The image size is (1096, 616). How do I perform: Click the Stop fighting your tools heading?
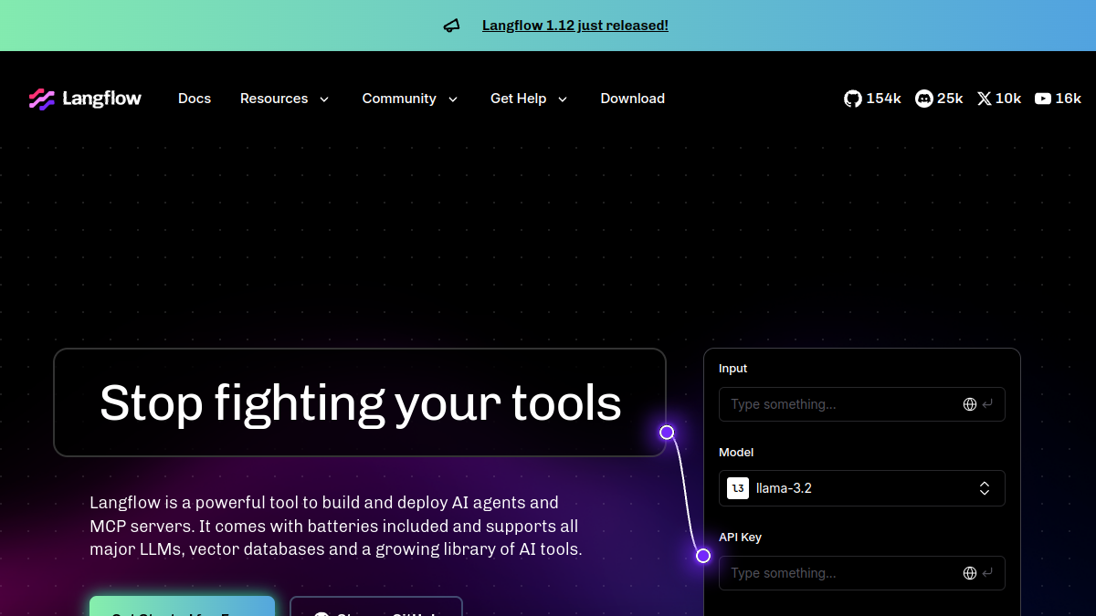pos(360,402)
